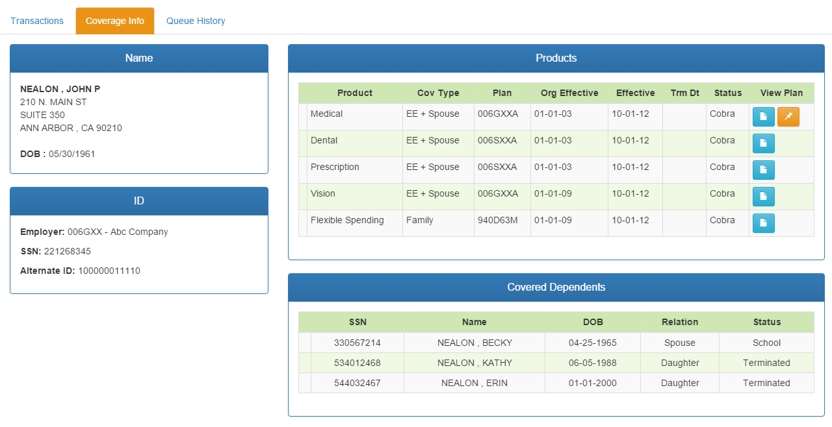Click the Relation column header

coord(679,322)
